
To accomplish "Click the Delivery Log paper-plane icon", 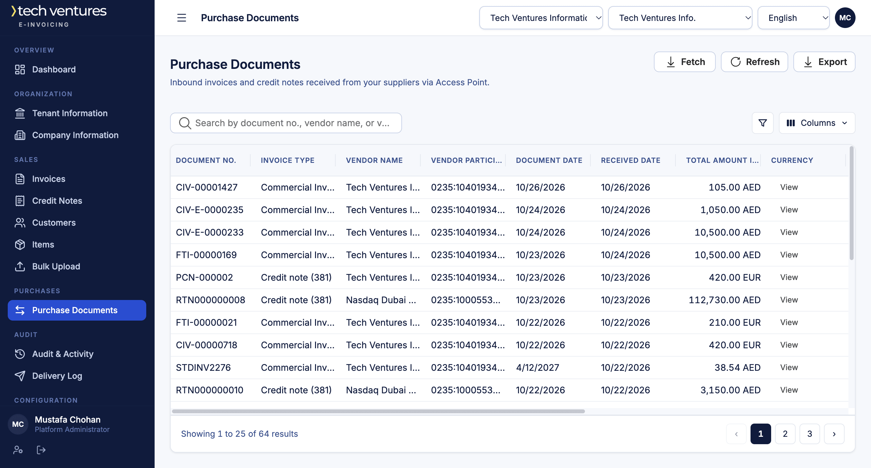I will [20, 376].
